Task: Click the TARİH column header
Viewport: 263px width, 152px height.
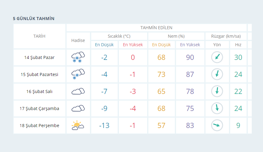Action: [x=40, y=36]
